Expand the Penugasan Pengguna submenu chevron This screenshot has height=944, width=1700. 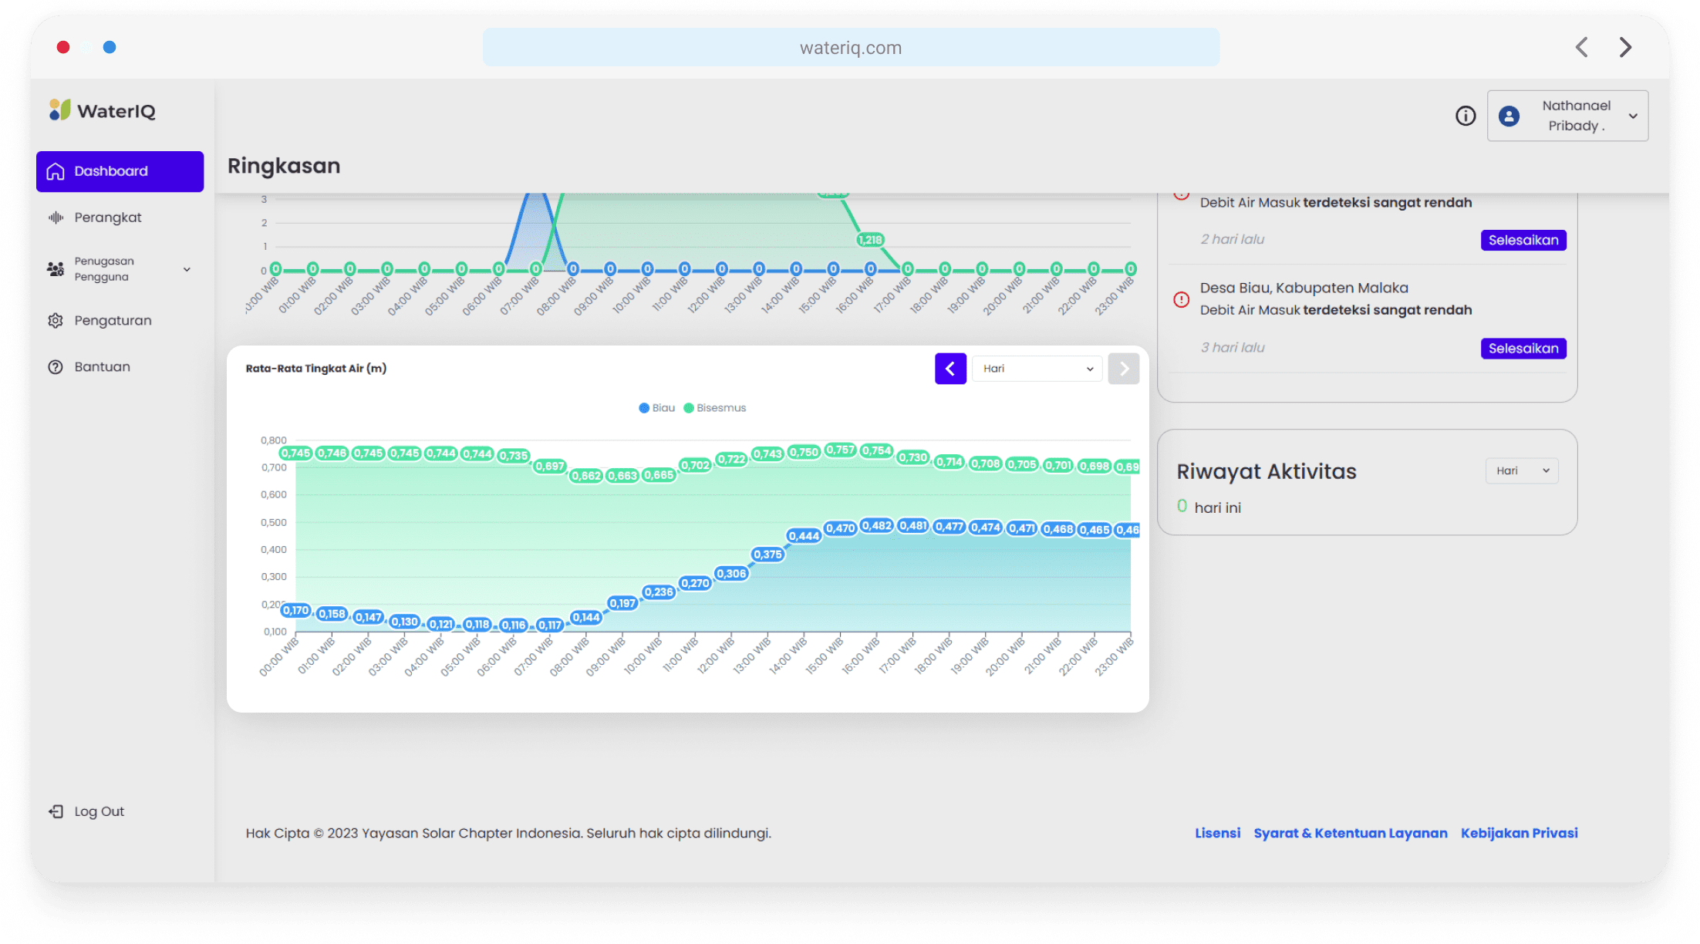tap(187, 269)
